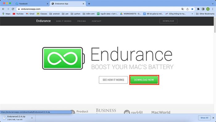Click the DOWNLOAD button in header
This screenshot has width=216, height=122.
pyautogui.click(x=168, y=21)
